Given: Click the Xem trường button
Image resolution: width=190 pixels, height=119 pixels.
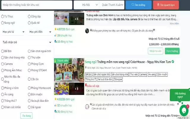Looking at the screenshot, I should [172, 51].
